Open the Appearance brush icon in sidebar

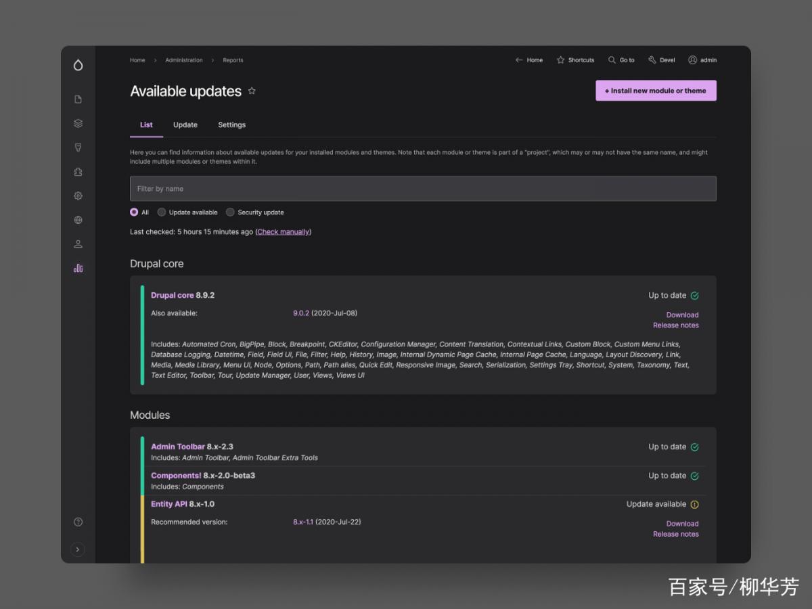tap(78, 148)
